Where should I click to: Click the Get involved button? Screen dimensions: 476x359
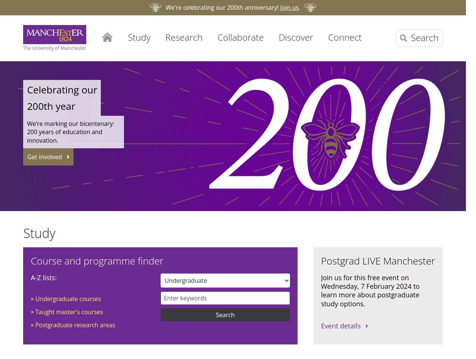click(48, 157)
